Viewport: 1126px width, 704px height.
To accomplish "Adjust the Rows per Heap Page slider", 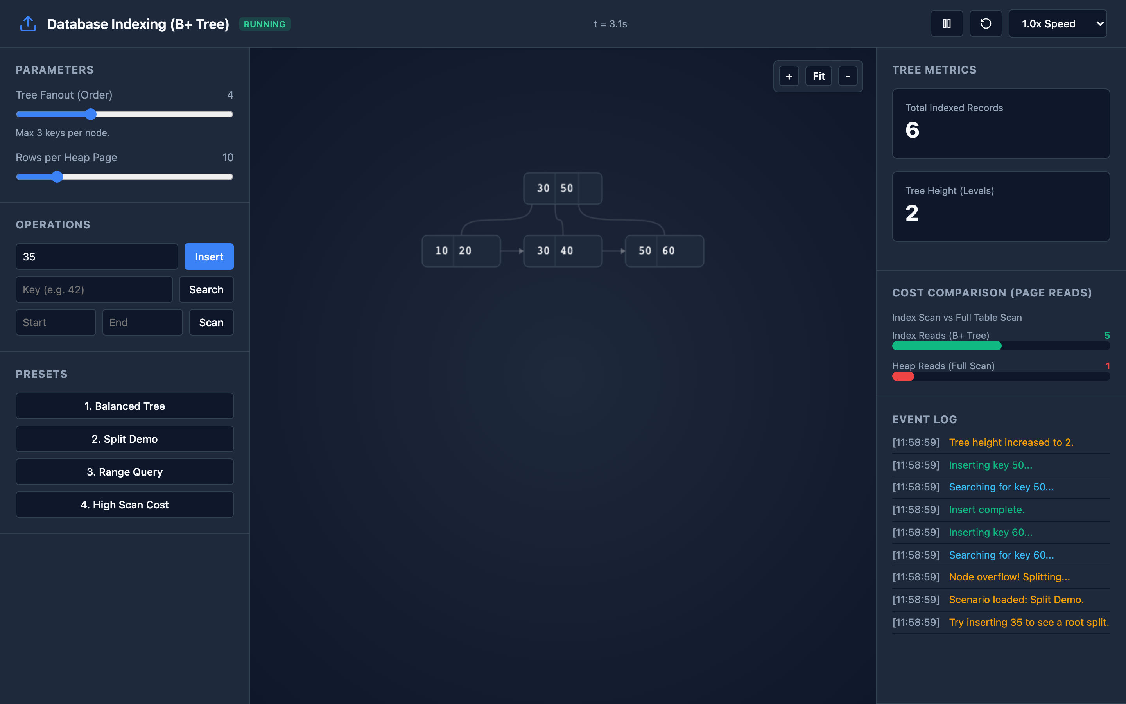I will (x=124, y=177).
